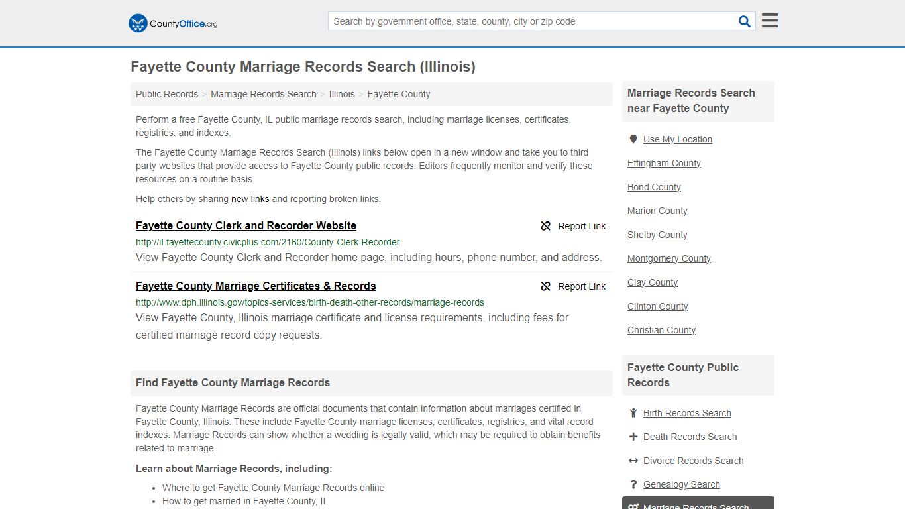
Task: Report Link for Marriage Certificates & Records
Action: pyautogui.click(x=573, y=286)
